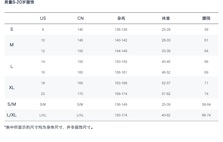Click the 男童8-20岁服饰 heading
223x142 pixels.
pyautogui.click(x=19, y=3)
